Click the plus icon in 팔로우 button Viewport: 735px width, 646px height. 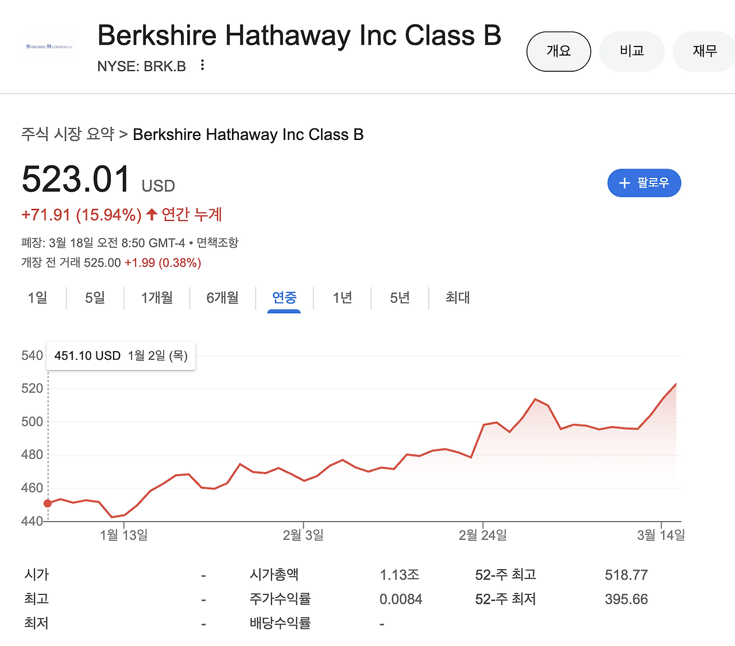pyautogui.click(x=625, y=183)
